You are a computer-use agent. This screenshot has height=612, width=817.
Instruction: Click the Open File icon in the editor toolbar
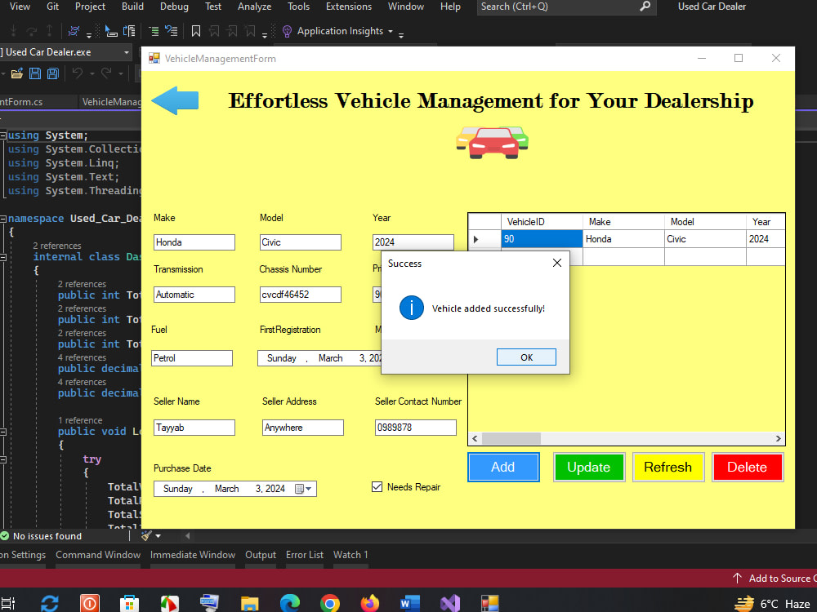coord(18,73)
